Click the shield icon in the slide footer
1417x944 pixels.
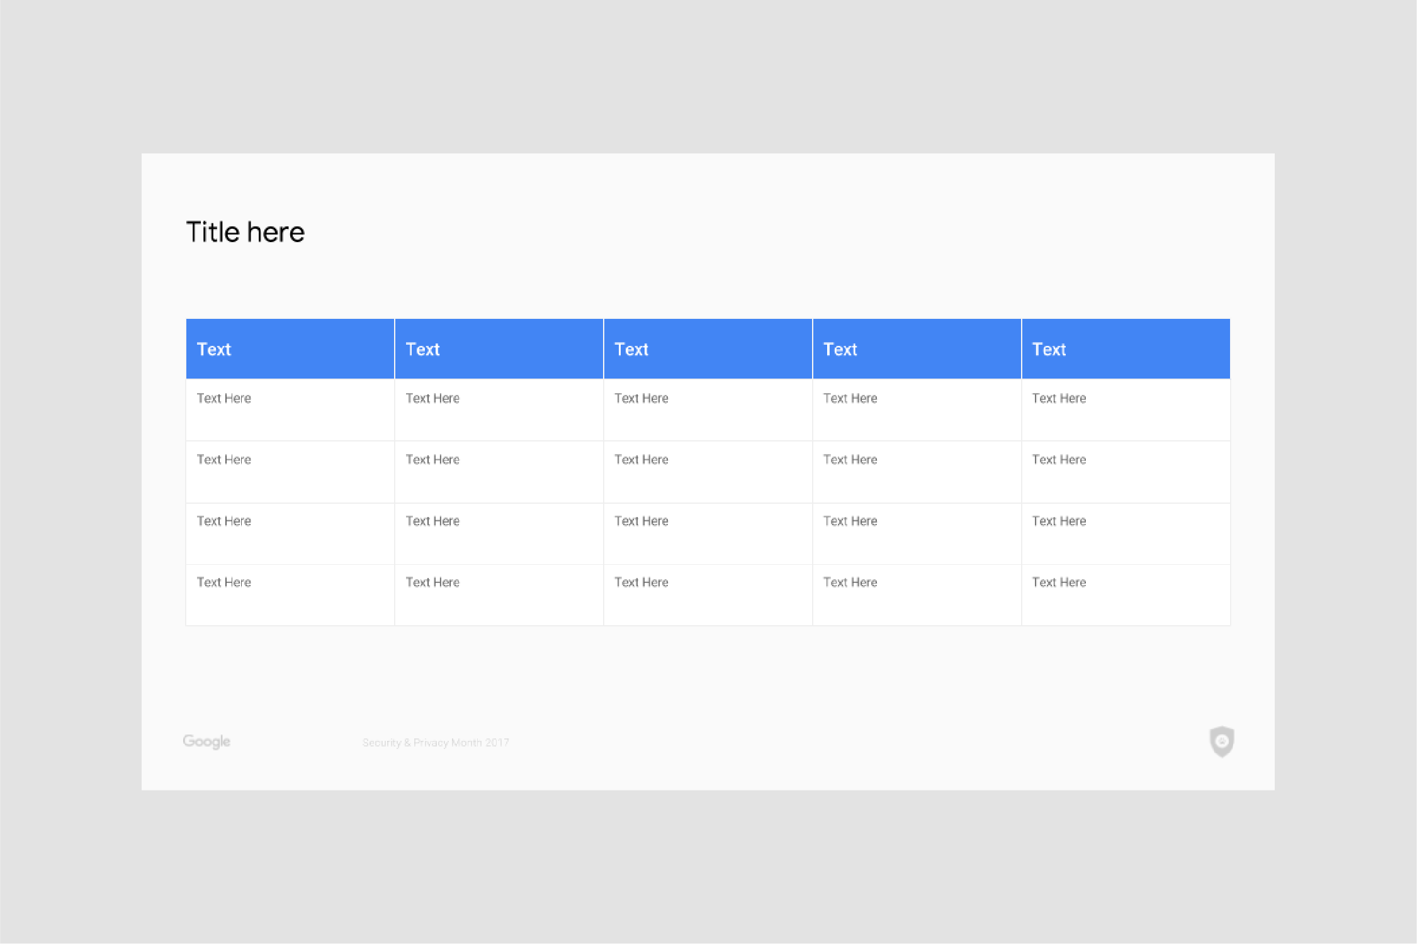tap(1222, 741)
